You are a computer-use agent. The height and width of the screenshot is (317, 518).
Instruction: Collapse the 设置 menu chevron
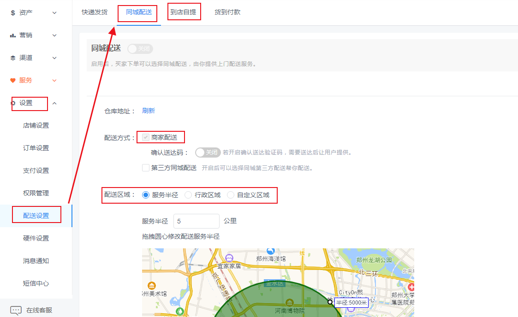(54, 103)
